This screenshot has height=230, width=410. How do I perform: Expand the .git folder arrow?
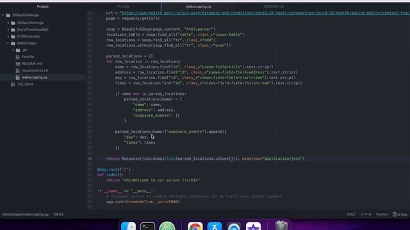[x=13, y=50]
